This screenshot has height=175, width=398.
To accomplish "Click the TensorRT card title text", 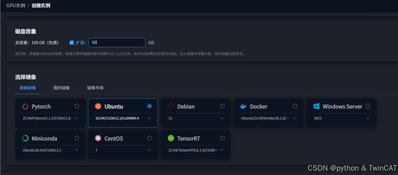I will click(x=189, y=138).
